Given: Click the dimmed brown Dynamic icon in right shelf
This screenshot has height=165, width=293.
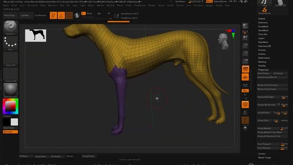Looking at the screenshot, I should click(245, 120).
